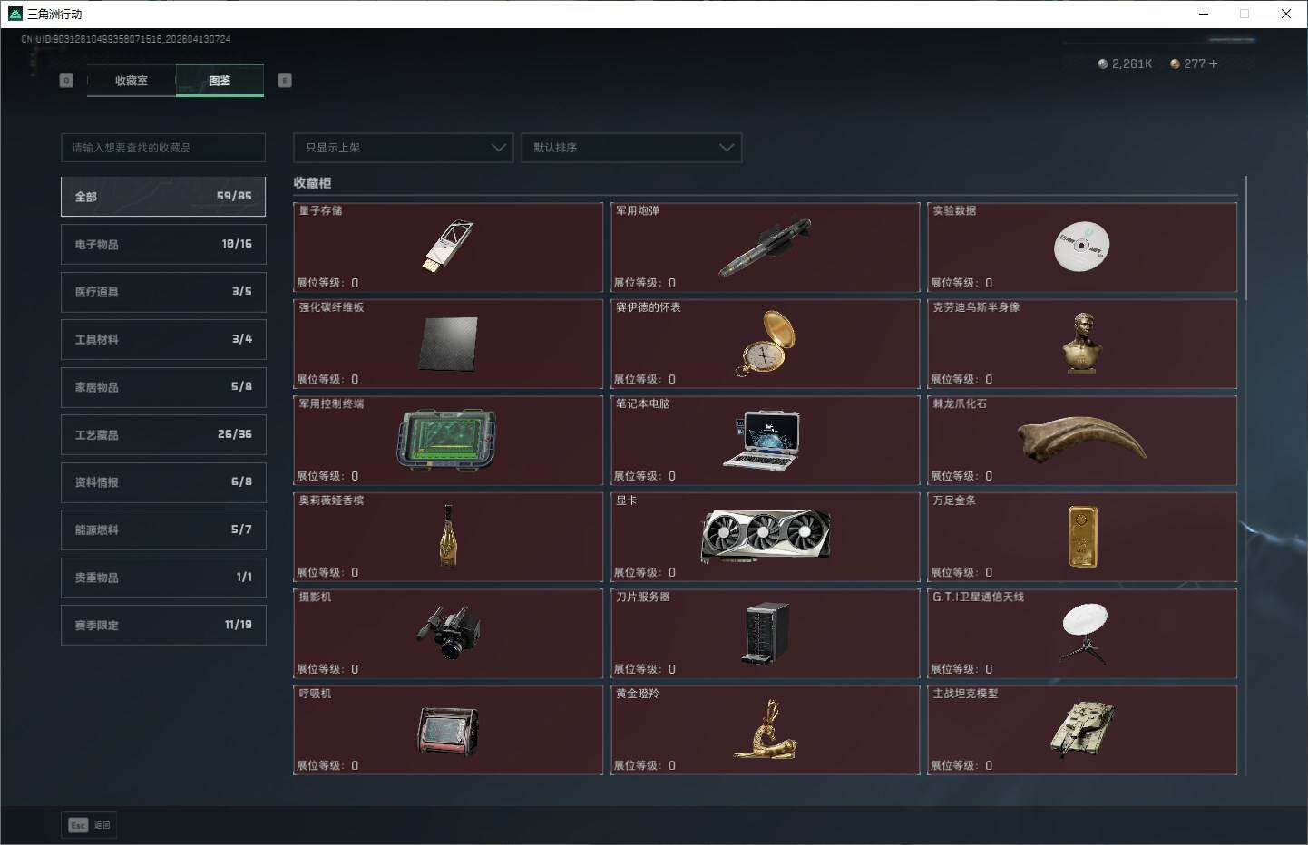This screenshot has height=845, width=1308.
Task: Choose the 万足金条 gold bar item
Action: tap(1082, 537)
